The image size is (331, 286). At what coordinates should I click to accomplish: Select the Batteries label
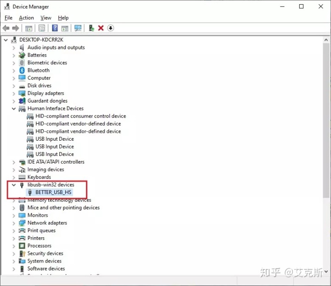point(37,55)
